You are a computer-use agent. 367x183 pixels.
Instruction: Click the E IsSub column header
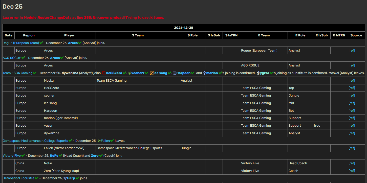(322, 35)
